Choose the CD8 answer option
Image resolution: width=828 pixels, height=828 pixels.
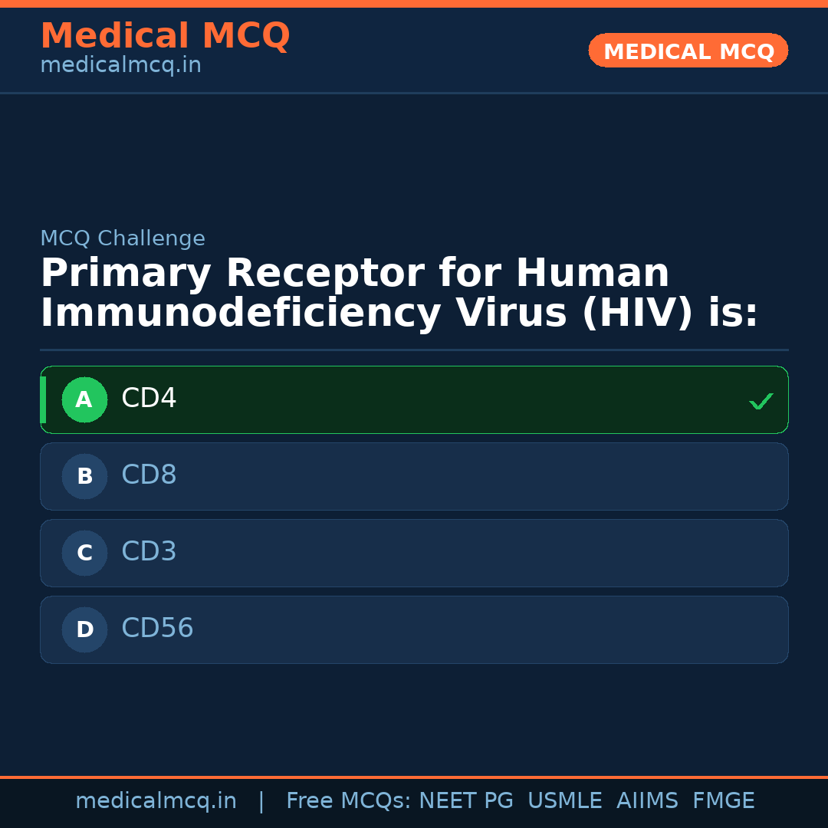click(414, 476)
